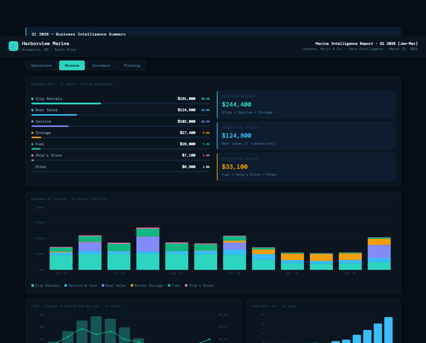The height and width of the screenshot is (343, 426).
Task: Toggle Boat Sales legend item
Action: 114,285
